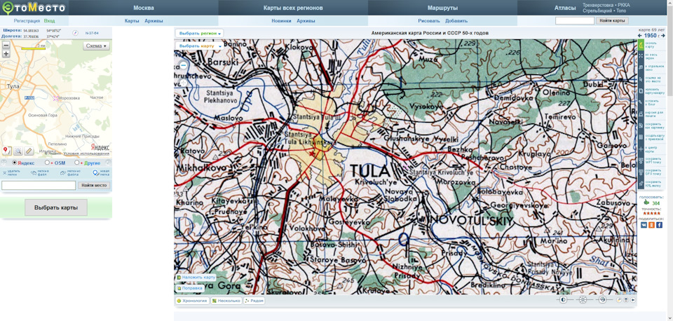Click the place search input field
The image size is (673, 321).
(x=39, y=186)
